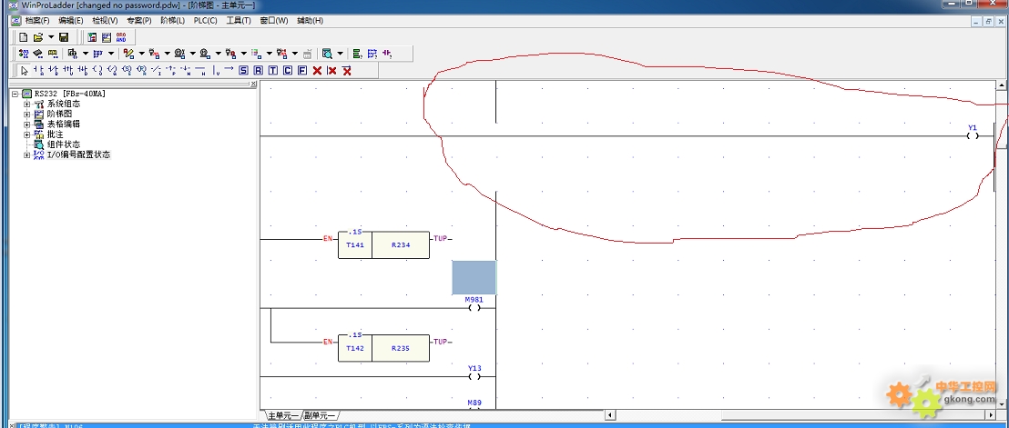Insert a reset coil (R in parentheses)

[141, 71]
